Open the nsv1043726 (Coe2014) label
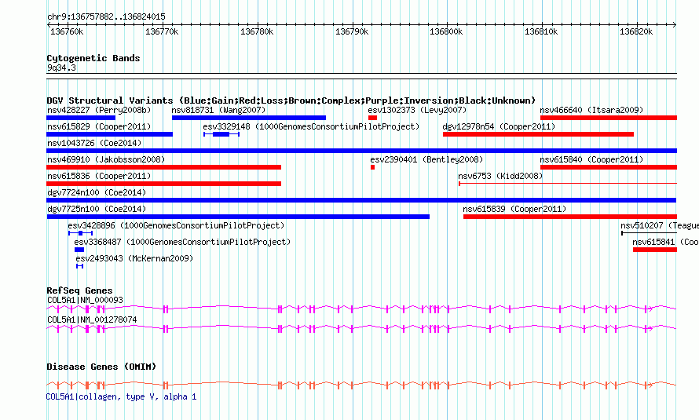 (94, 143)
